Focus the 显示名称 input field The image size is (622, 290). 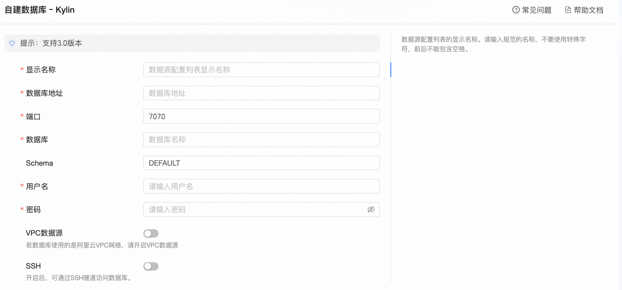(261, 70)
